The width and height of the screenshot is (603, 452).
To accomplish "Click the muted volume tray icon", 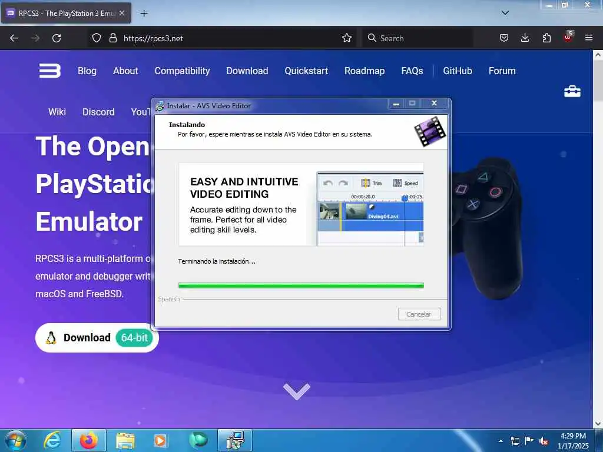I will 544,441.
